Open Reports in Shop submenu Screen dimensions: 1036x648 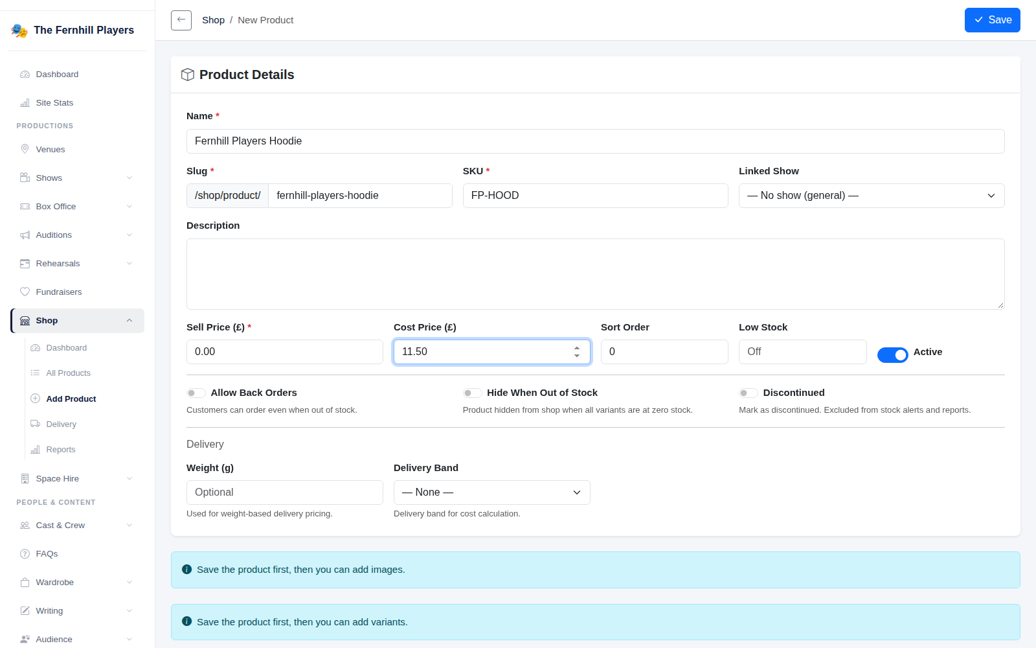61,450
